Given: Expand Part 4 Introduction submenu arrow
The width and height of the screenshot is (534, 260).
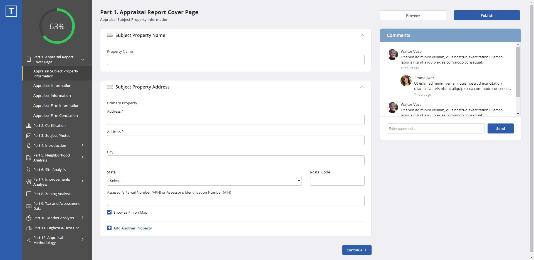Looking at the screenshot, I should point(82,145).
